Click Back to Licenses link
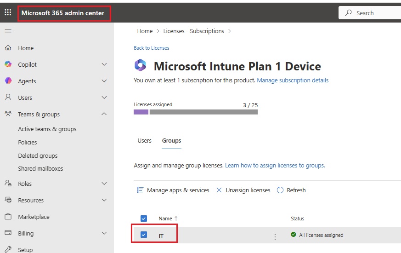The height and width of the screenshot is (253, 401). click(151, 48)
